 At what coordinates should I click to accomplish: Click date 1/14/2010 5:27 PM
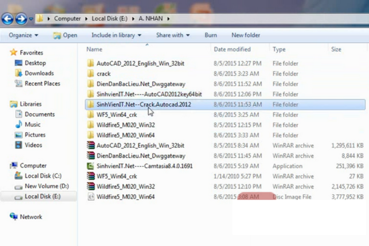(x=238, y=176)
